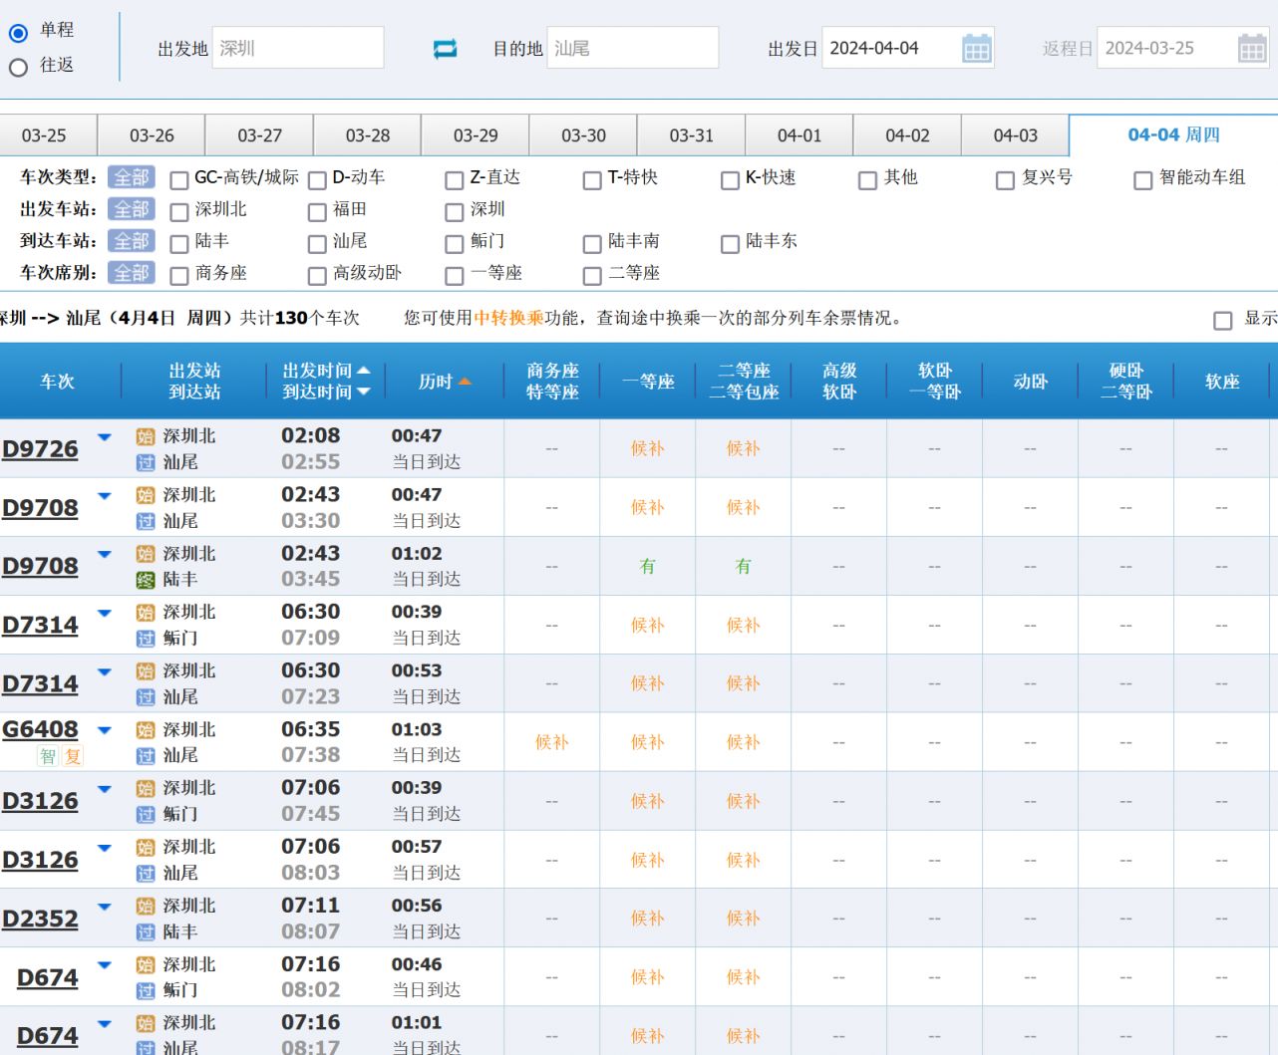This screenshot has height=1055, width=1278.
Task: Sort ascending by 出发时间 arrow
Action: pyautogui.click(x=364, y=371)
